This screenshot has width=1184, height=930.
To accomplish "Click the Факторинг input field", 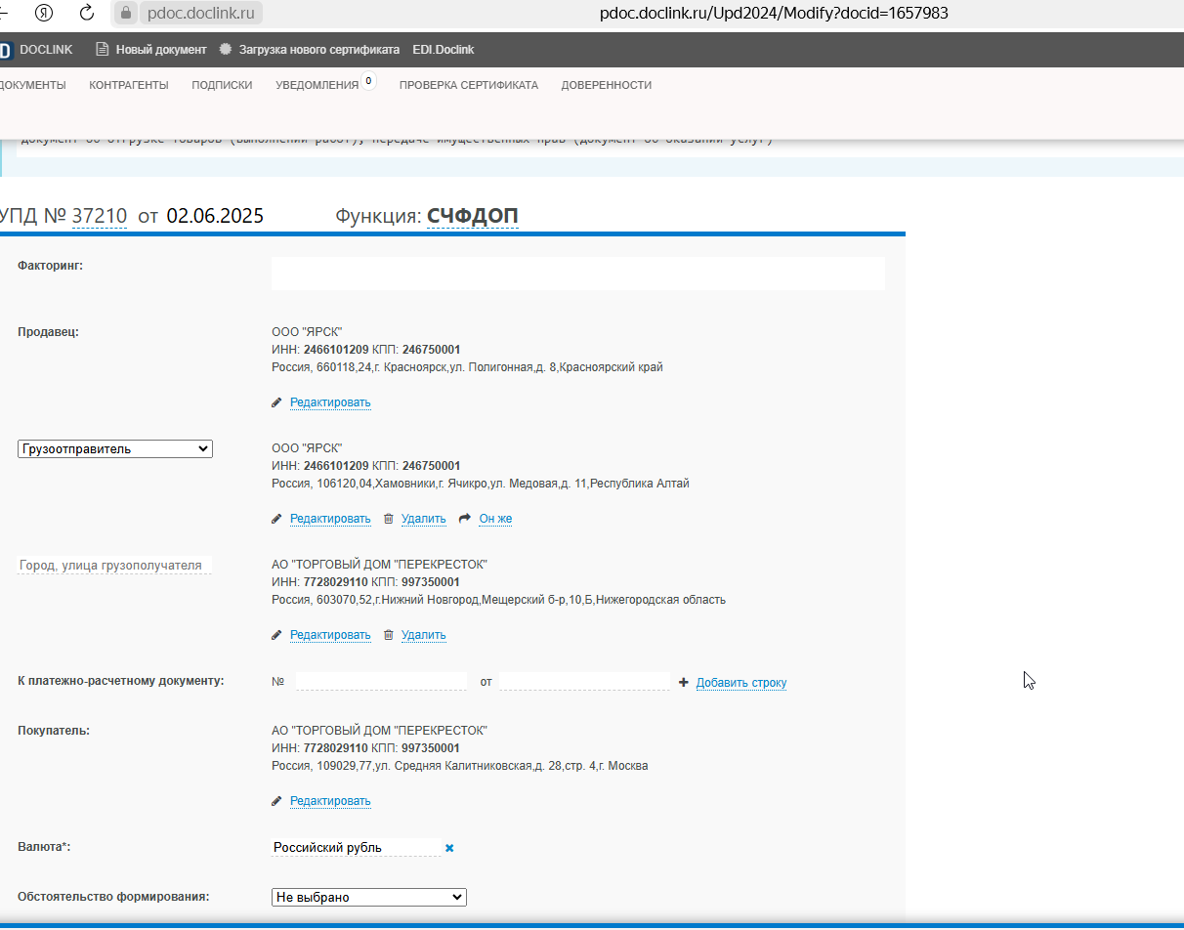I will click(x=578, y=274).
